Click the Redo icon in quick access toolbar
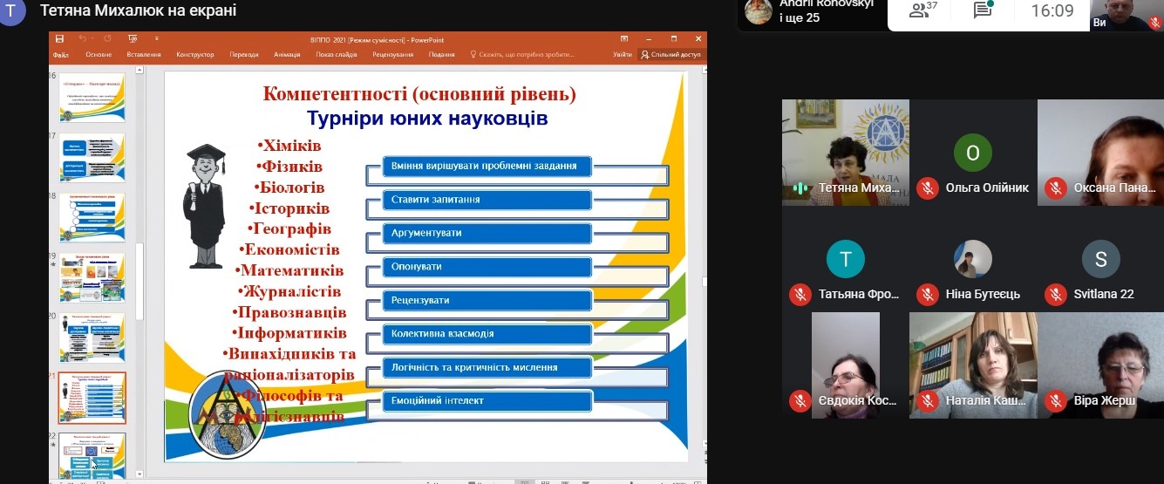 click(106, 39)
